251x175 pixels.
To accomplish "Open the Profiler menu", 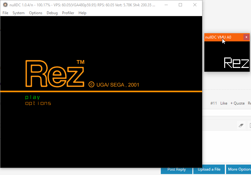I will (68, 13).
